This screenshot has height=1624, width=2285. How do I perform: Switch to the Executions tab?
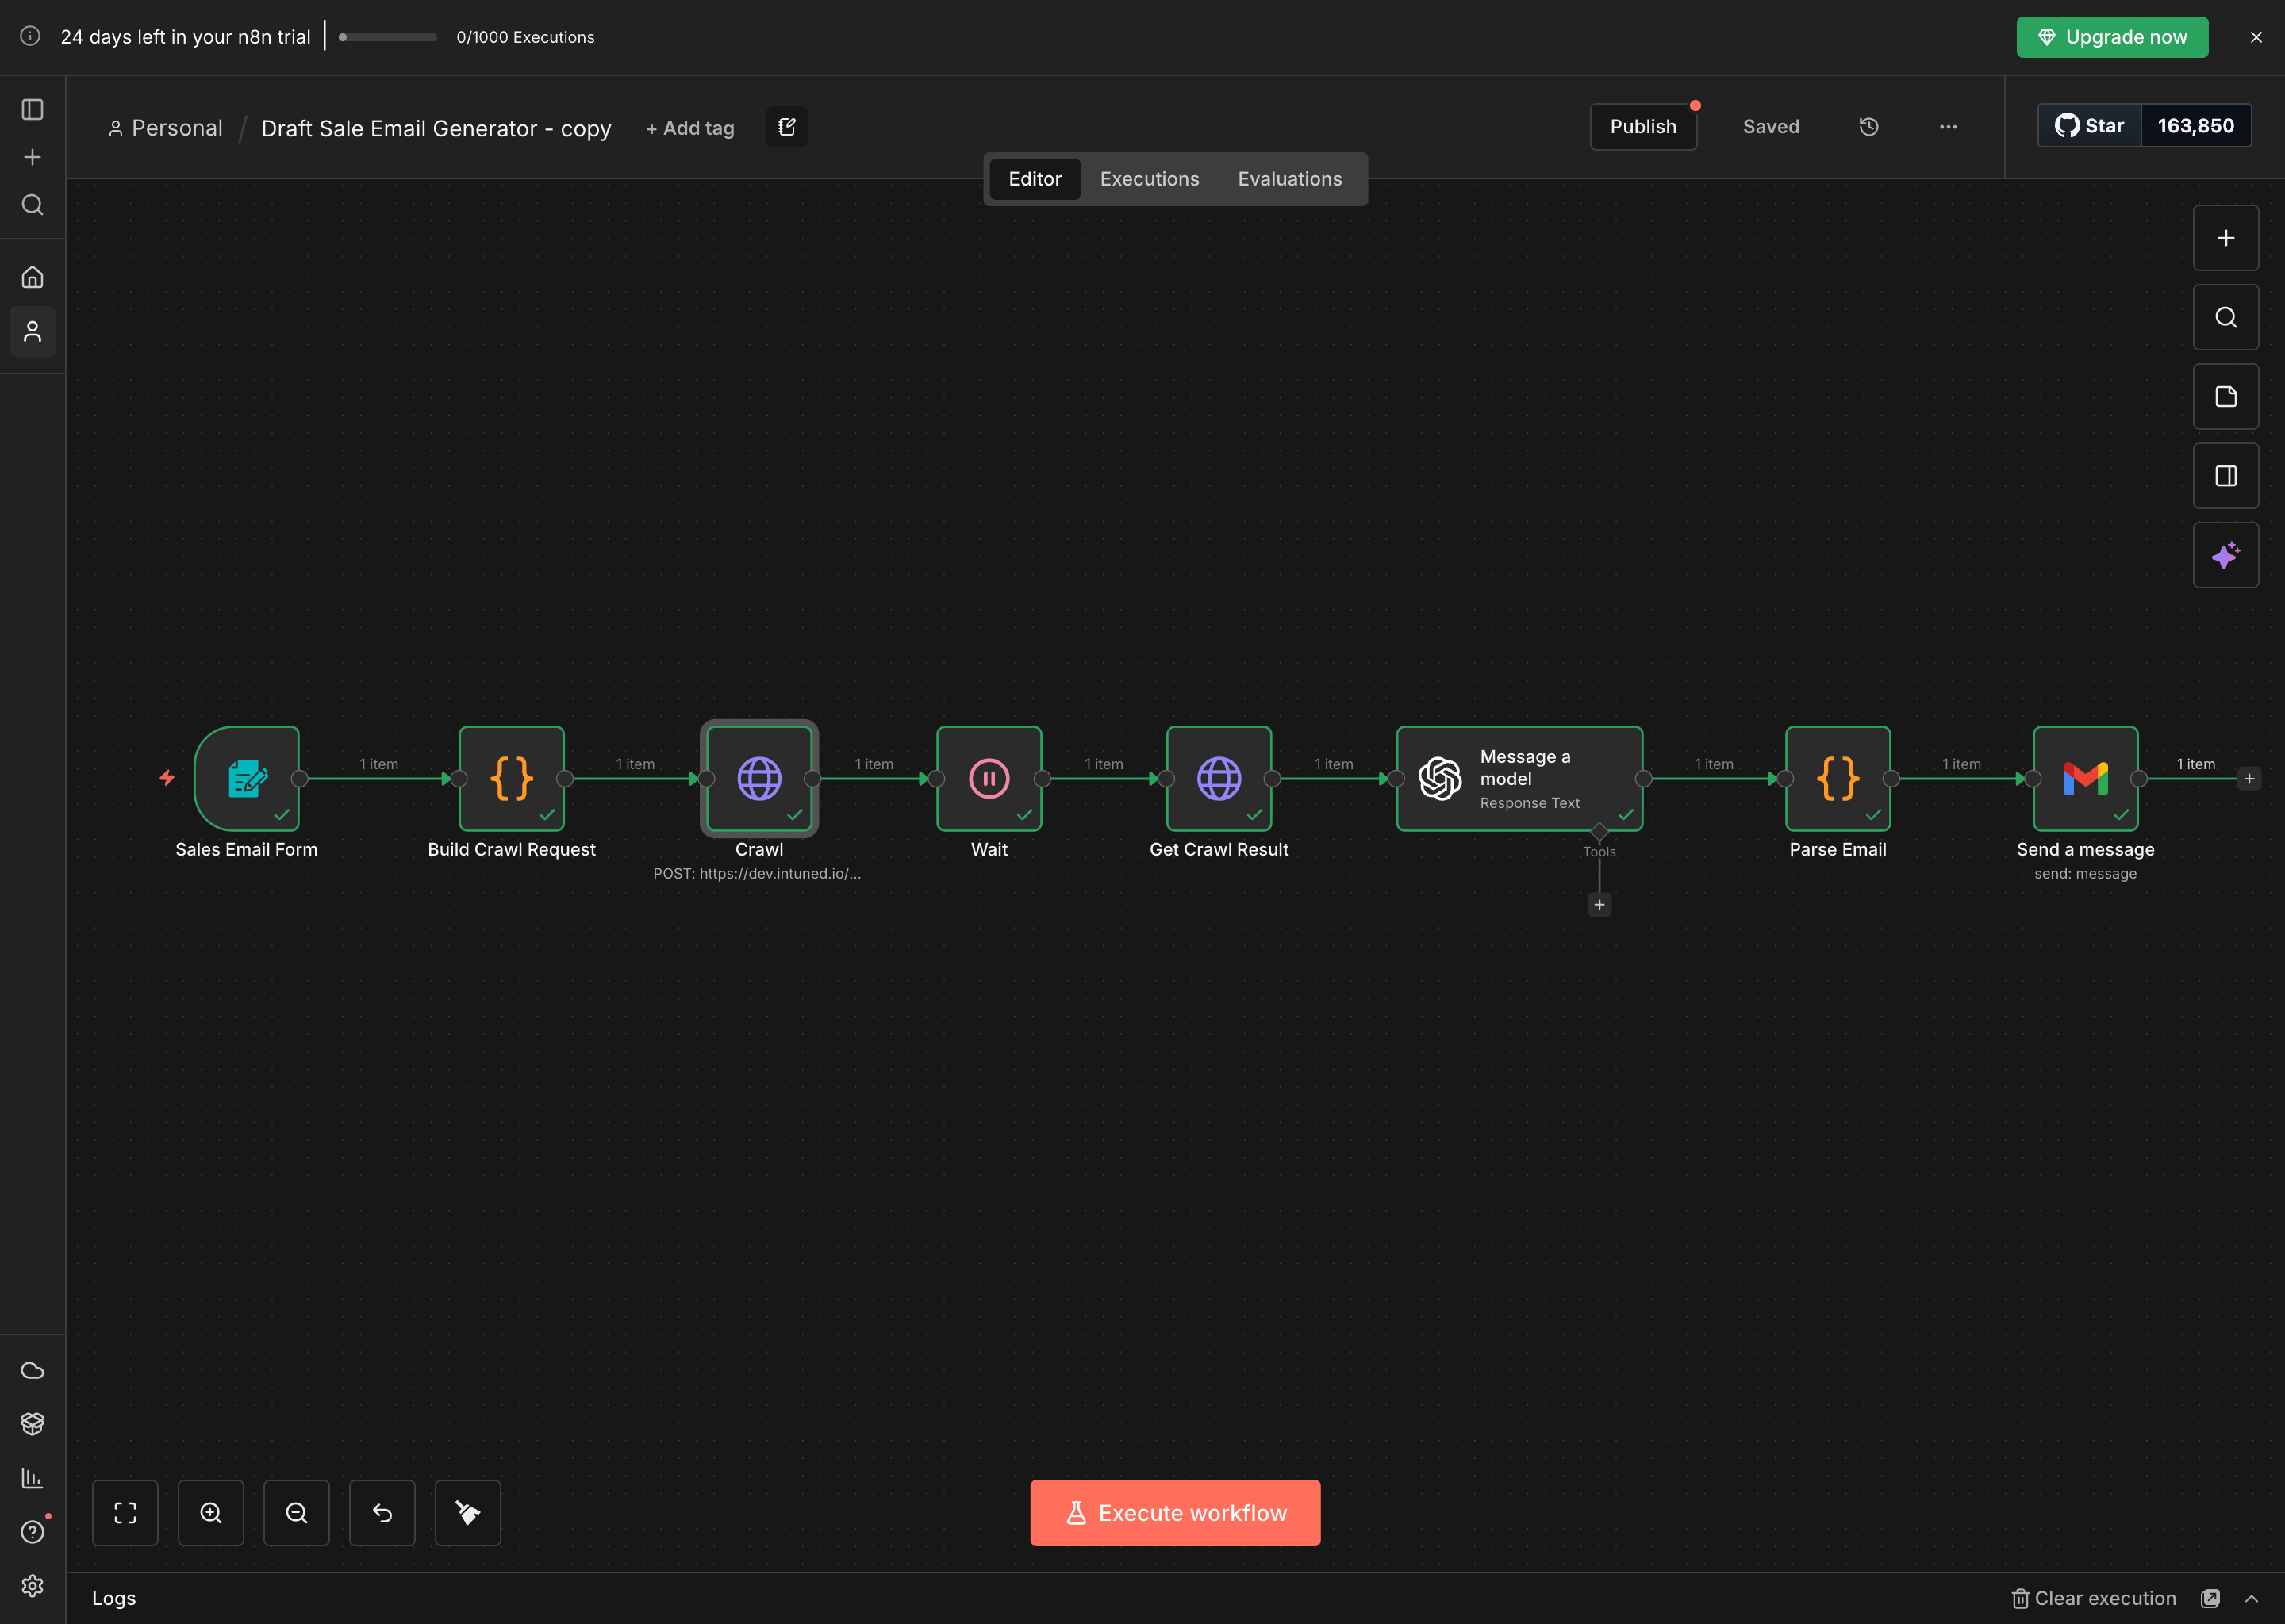[x=1149, y=179]
